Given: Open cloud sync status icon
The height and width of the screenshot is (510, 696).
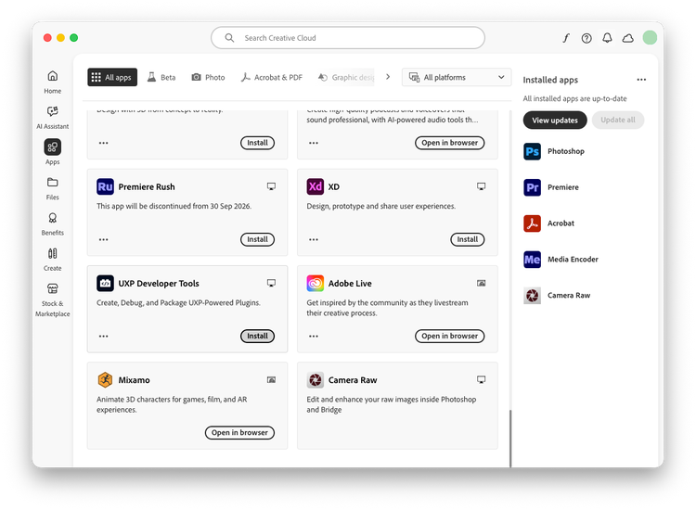Looking at the screenshot, I should pyautogui.click(x=627, y=38).
